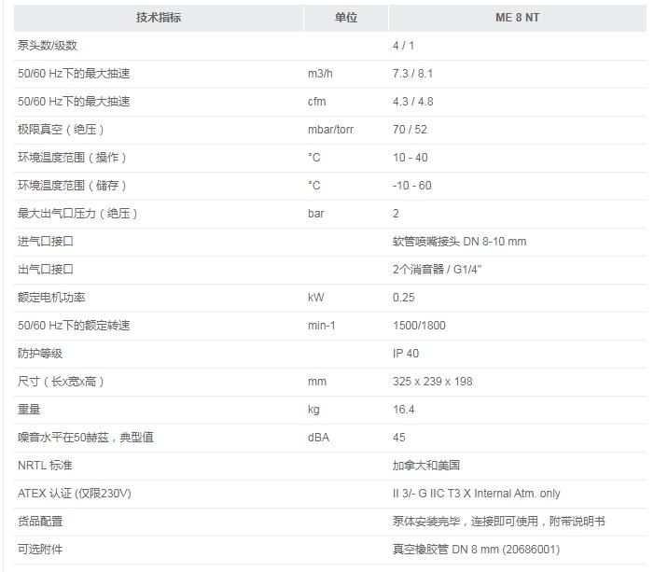Viewport: 654px width, 572px height.
Task: Select the 真空橡胶管 DN 8 mm (20686001) value
Action: (476, 549)
